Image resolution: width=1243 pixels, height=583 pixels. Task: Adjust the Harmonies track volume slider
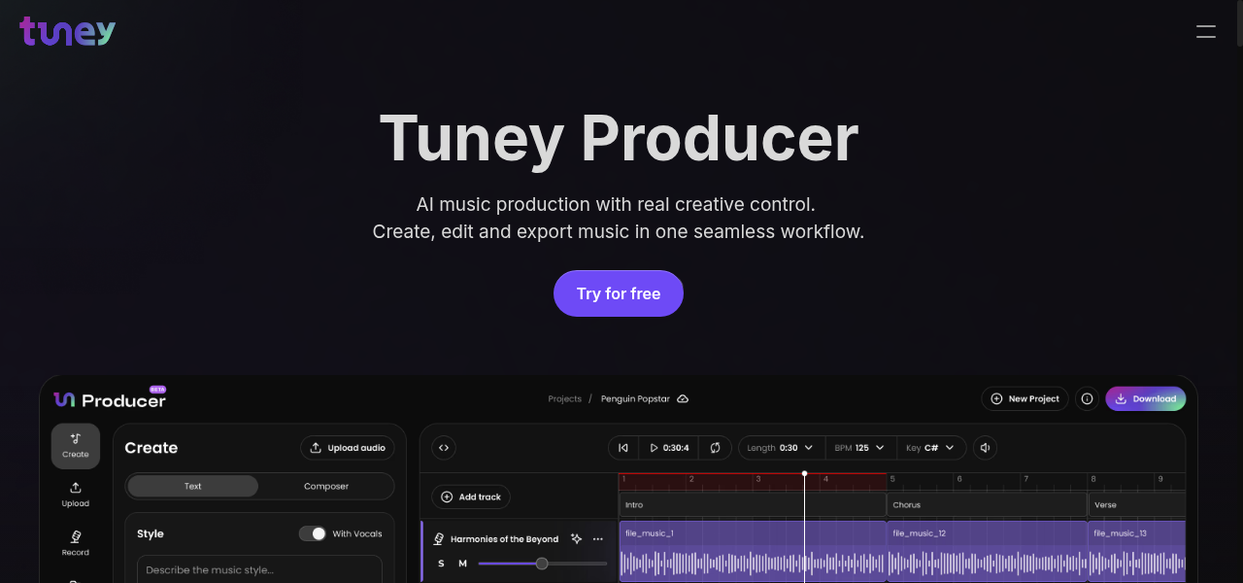click(x=541, y=563)
